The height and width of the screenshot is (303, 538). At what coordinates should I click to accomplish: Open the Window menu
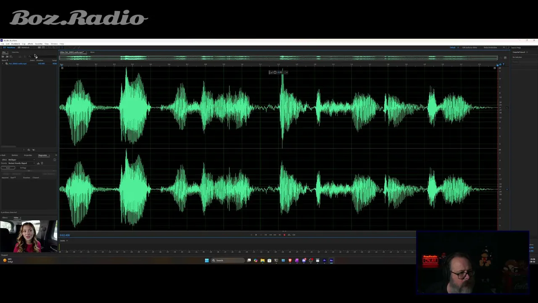click(x=54, y=44)
